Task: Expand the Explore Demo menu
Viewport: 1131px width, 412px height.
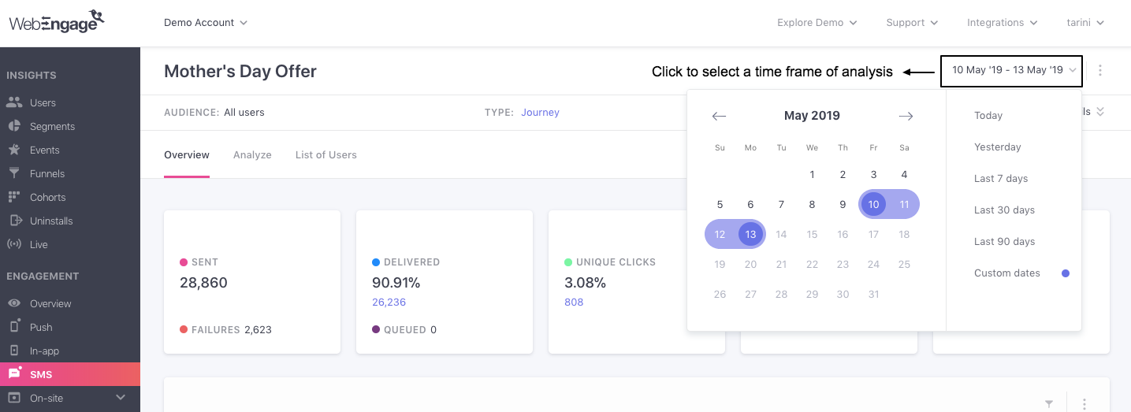Action: click(x=817, y=23)
